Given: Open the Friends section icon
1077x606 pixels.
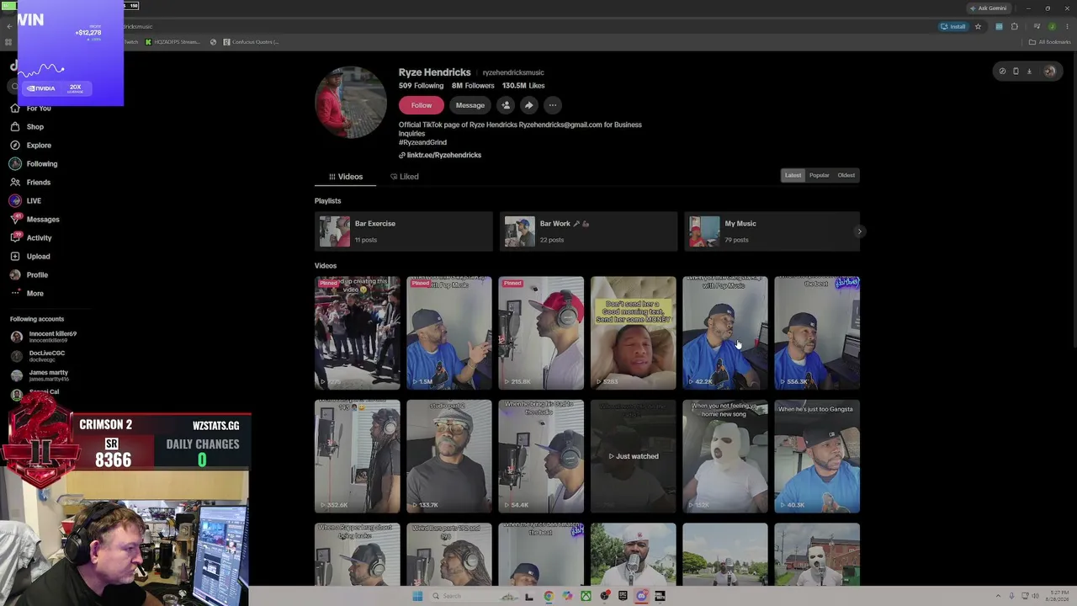Looking at the screenshot, I should pyautogui.click(x=15, y=182).
